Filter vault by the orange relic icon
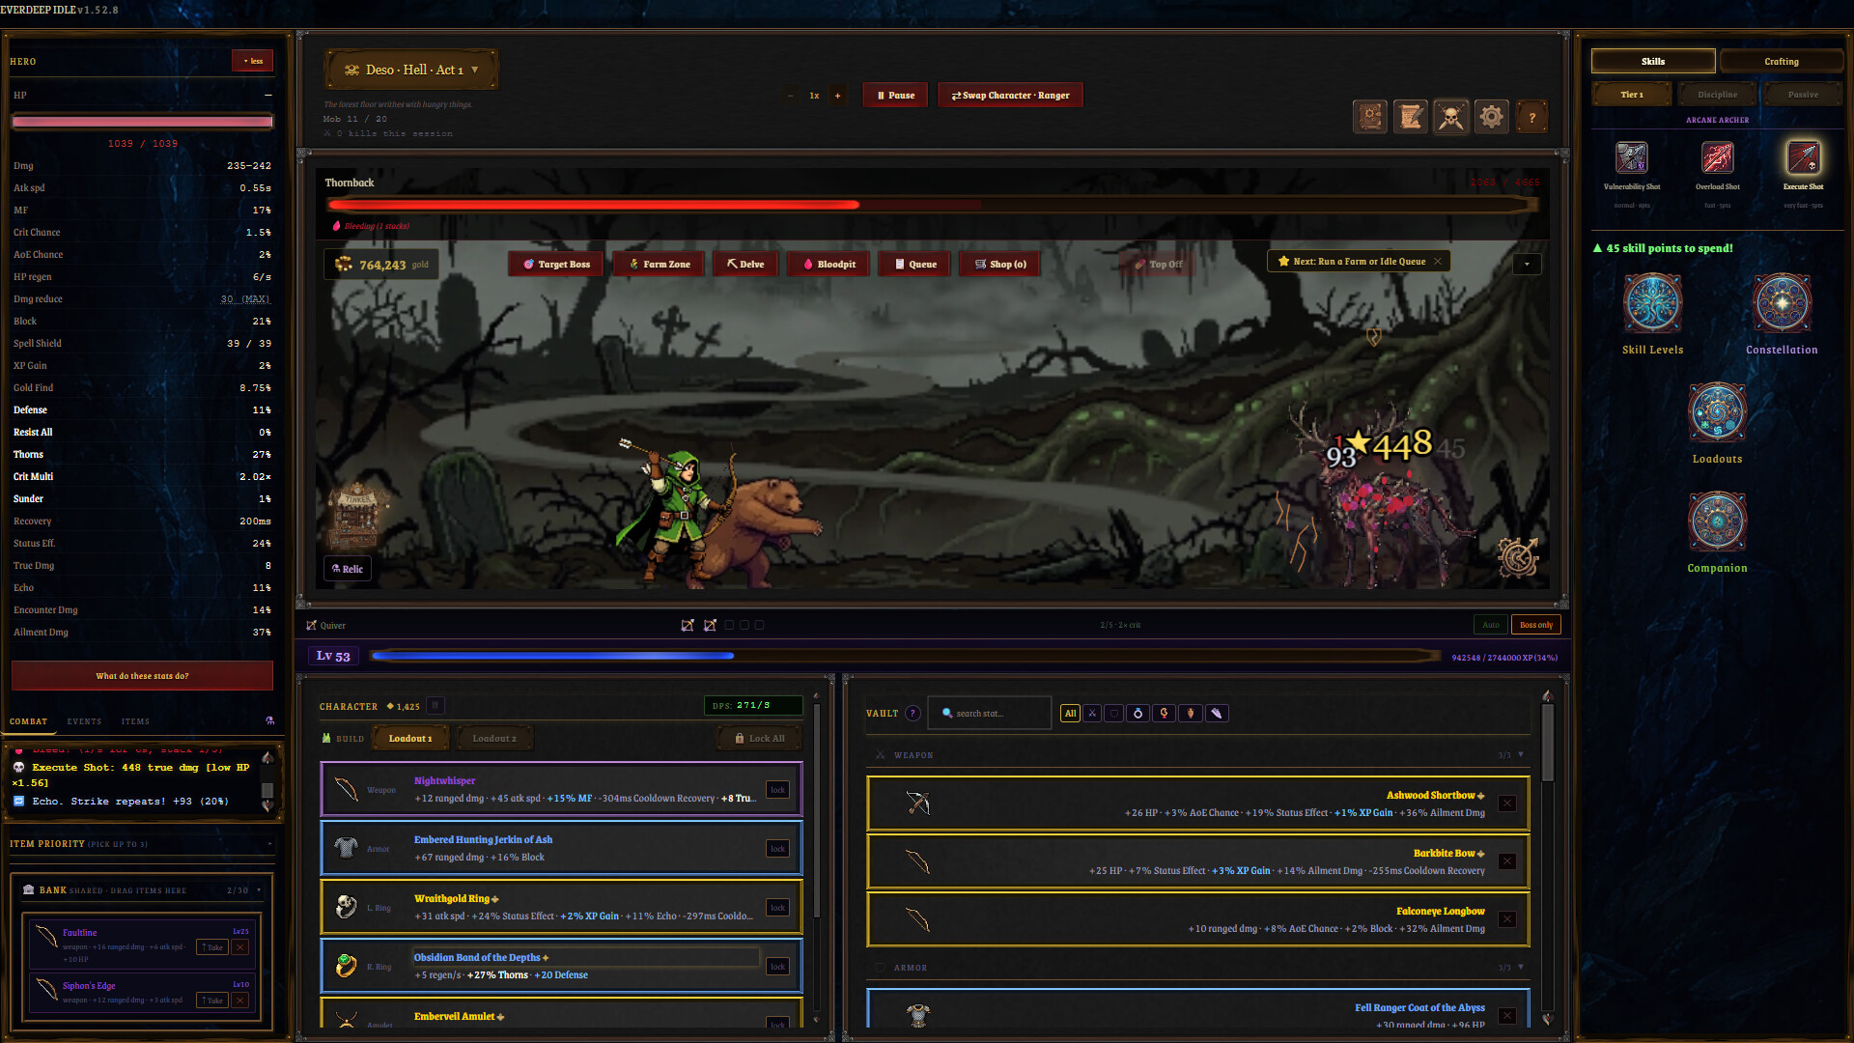 pos(1190,714)
